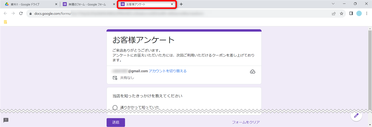Click the yellow bookmark folder icon

click(x=5, y=22)
